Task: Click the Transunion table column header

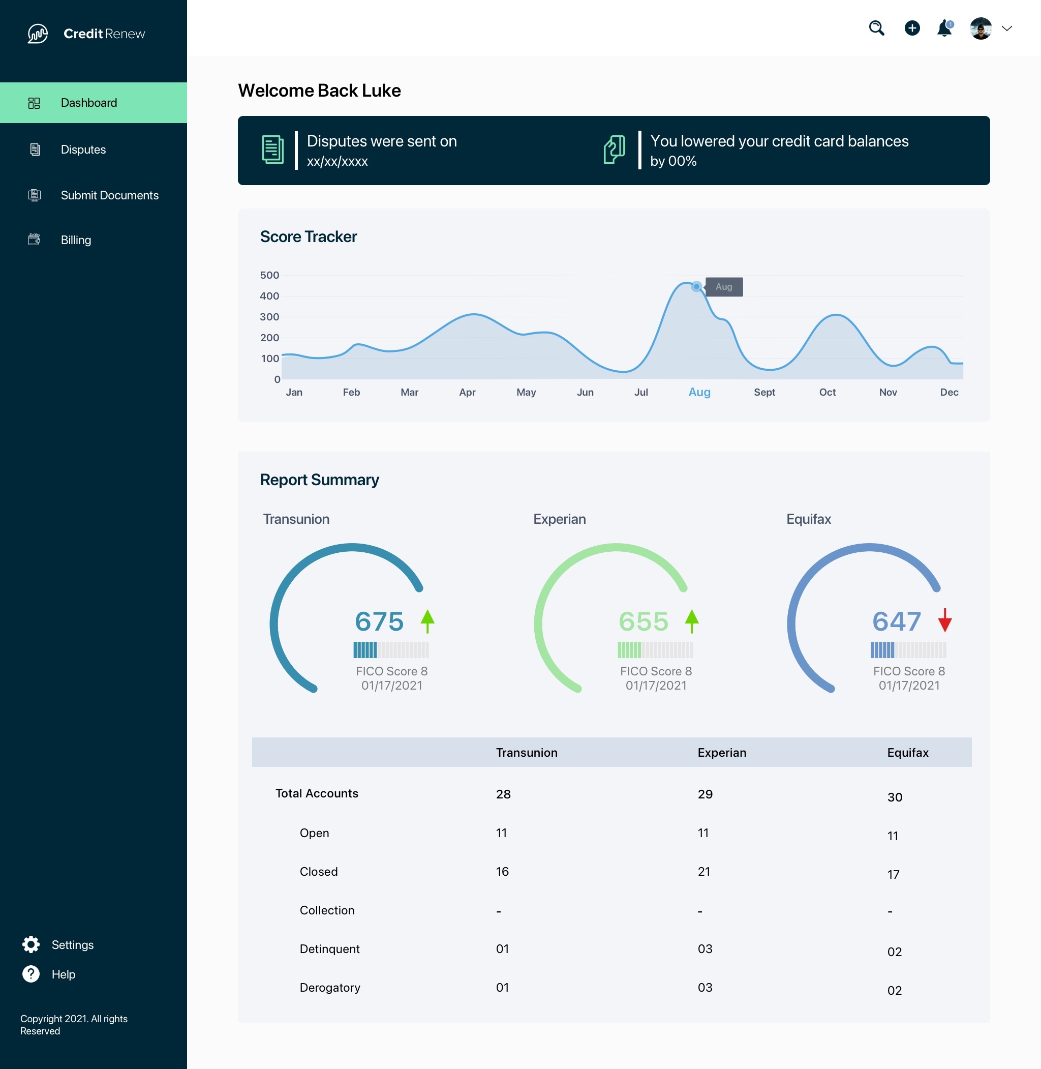Action: 527,753
